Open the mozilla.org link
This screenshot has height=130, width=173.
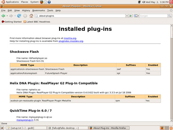(x=70, y=38)
